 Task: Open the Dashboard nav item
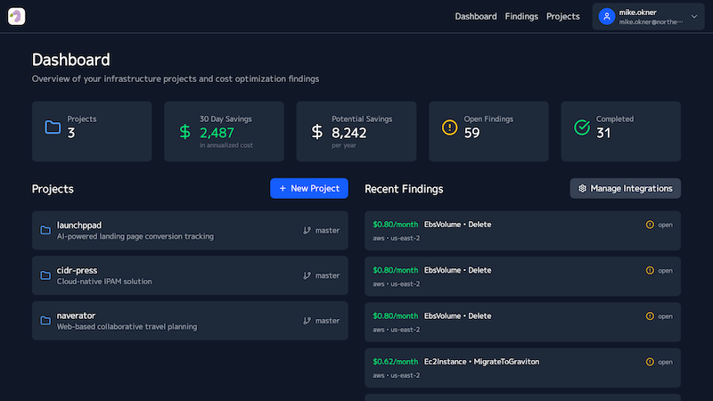pyautogui.click(x=475, y=16)
